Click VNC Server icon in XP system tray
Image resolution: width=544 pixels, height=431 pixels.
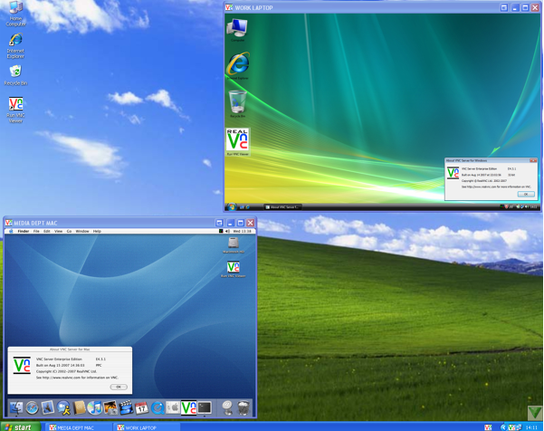[x=511, y=427]
